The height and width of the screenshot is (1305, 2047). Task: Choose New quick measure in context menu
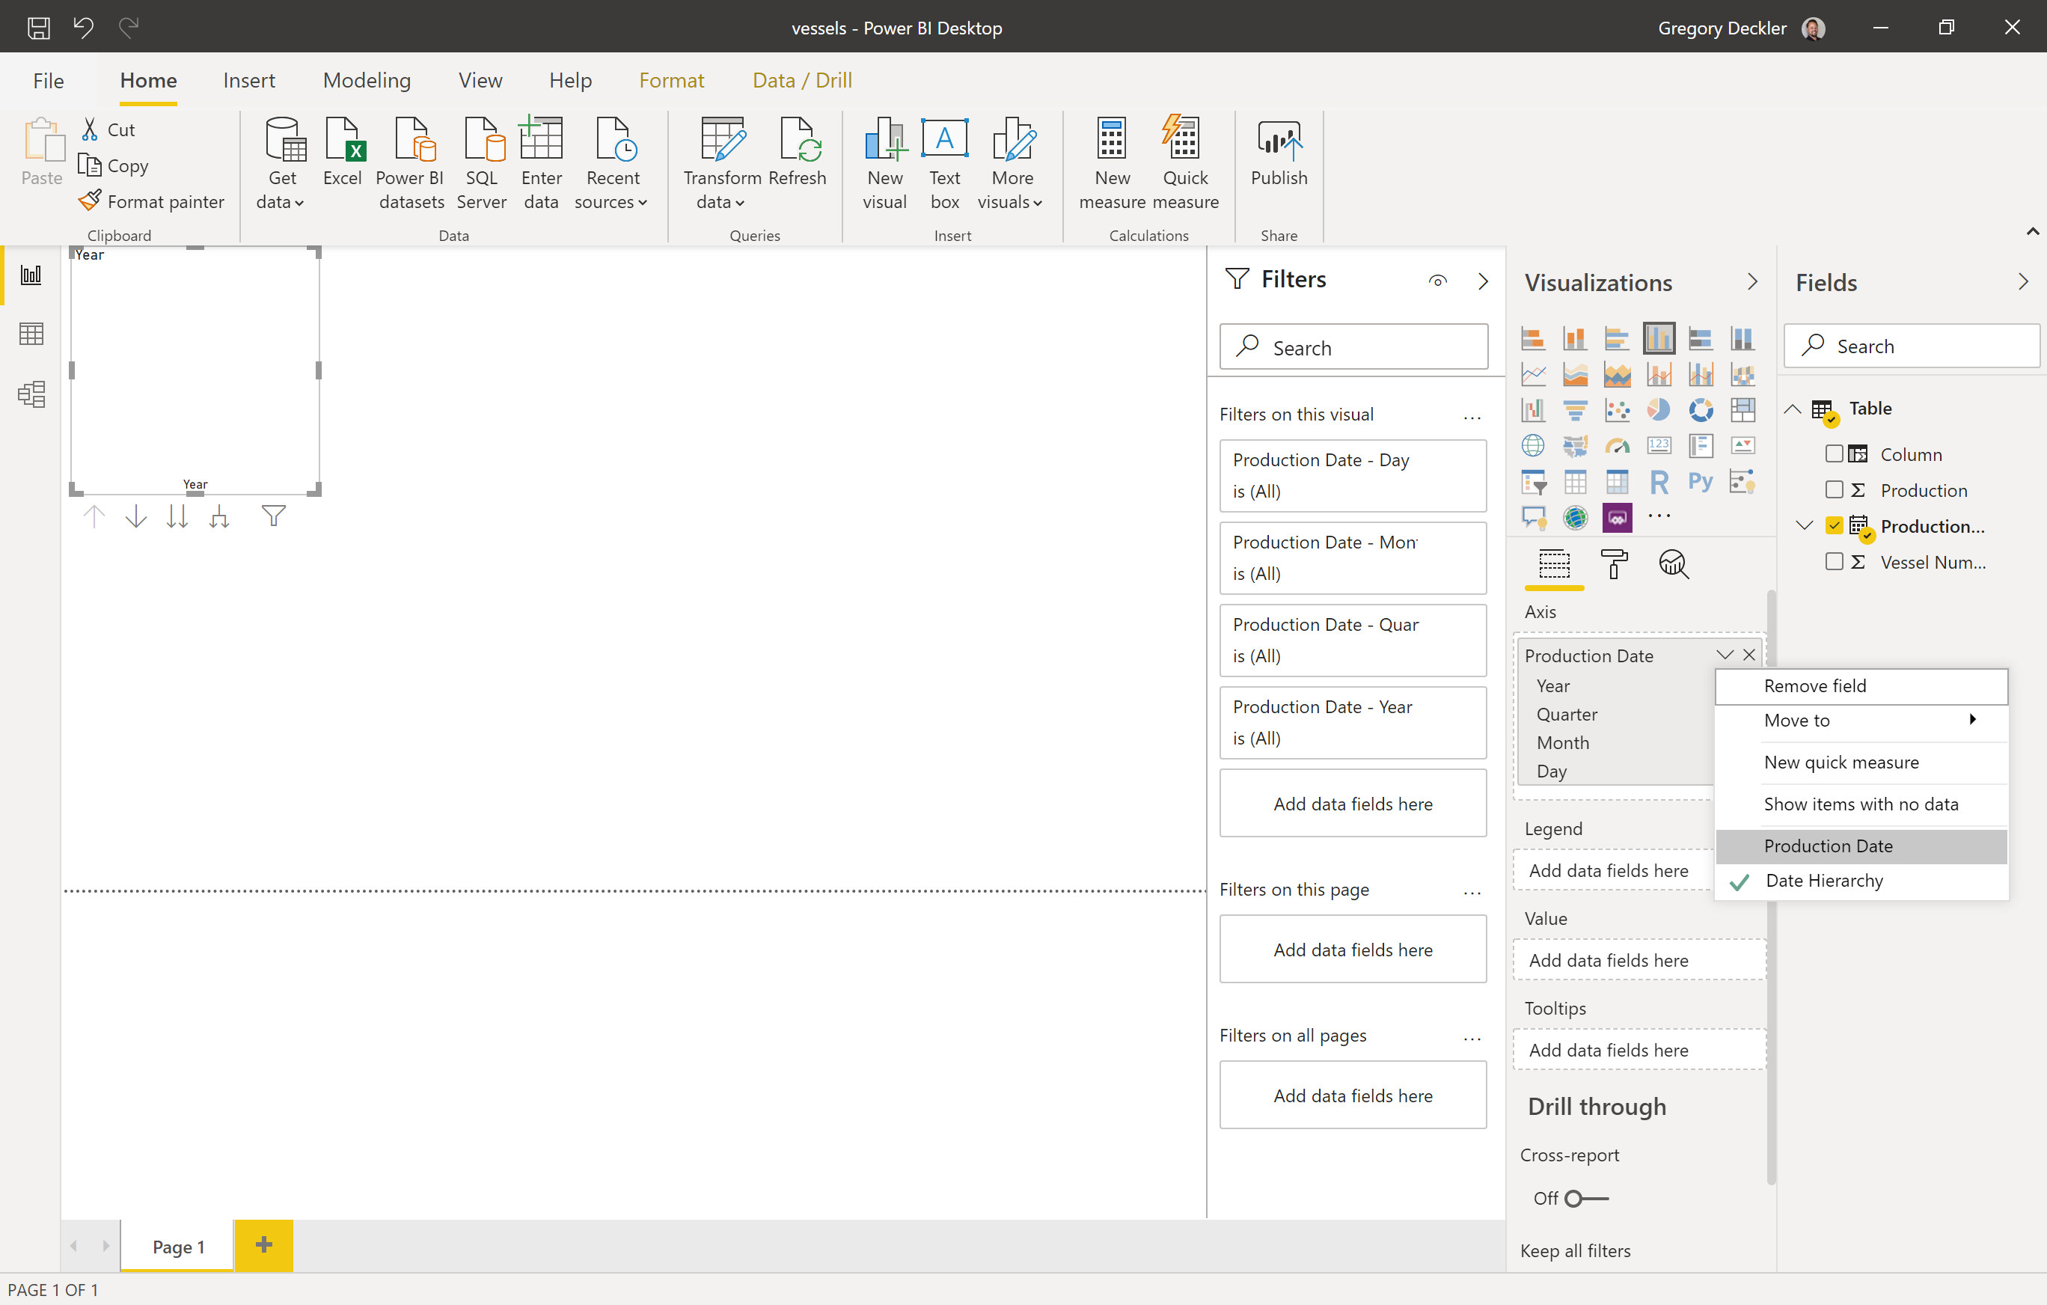(x=1861, y=762)
